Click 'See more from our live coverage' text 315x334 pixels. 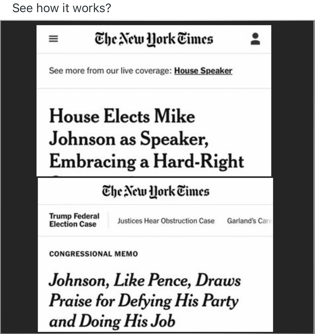click(110, 71)
